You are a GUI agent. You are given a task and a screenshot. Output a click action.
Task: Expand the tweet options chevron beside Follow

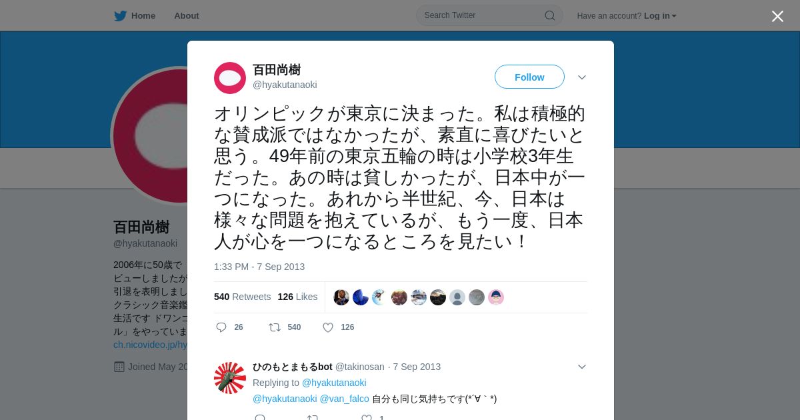point(582,77)
